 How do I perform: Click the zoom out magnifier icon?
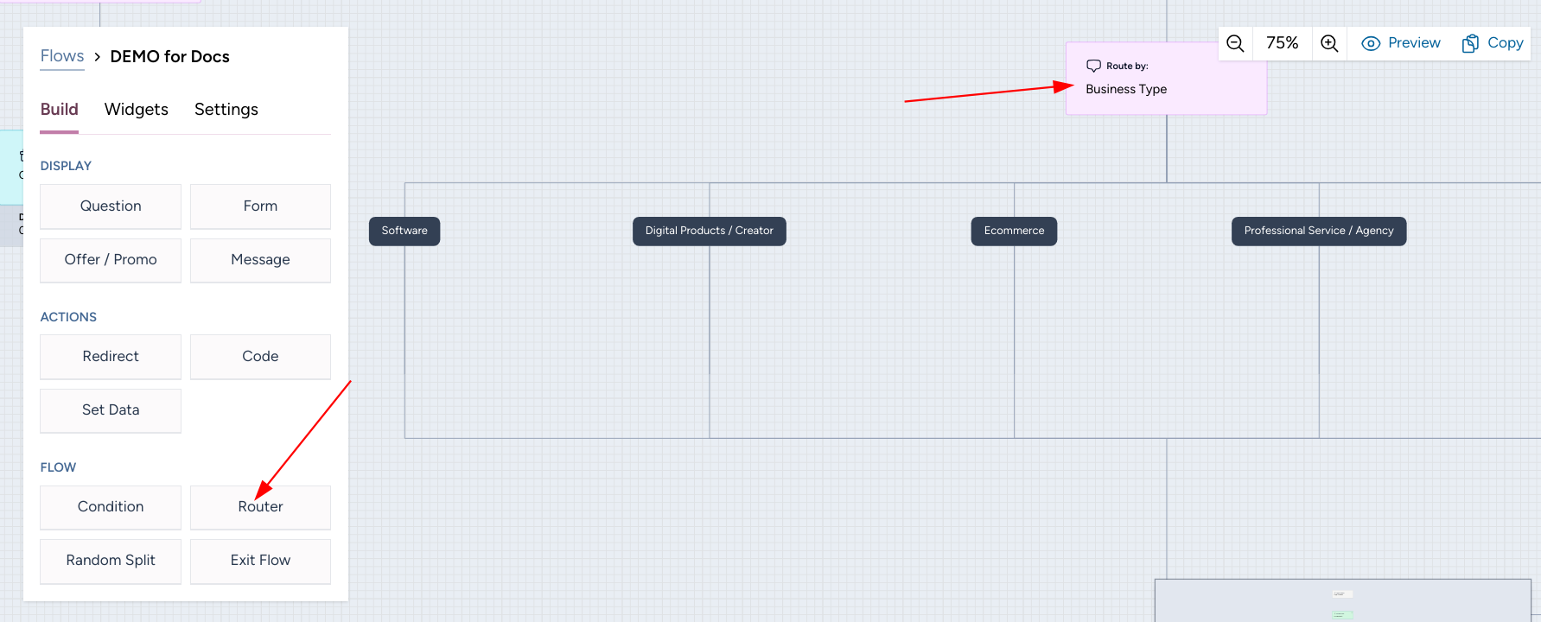tap(1235, 43)
